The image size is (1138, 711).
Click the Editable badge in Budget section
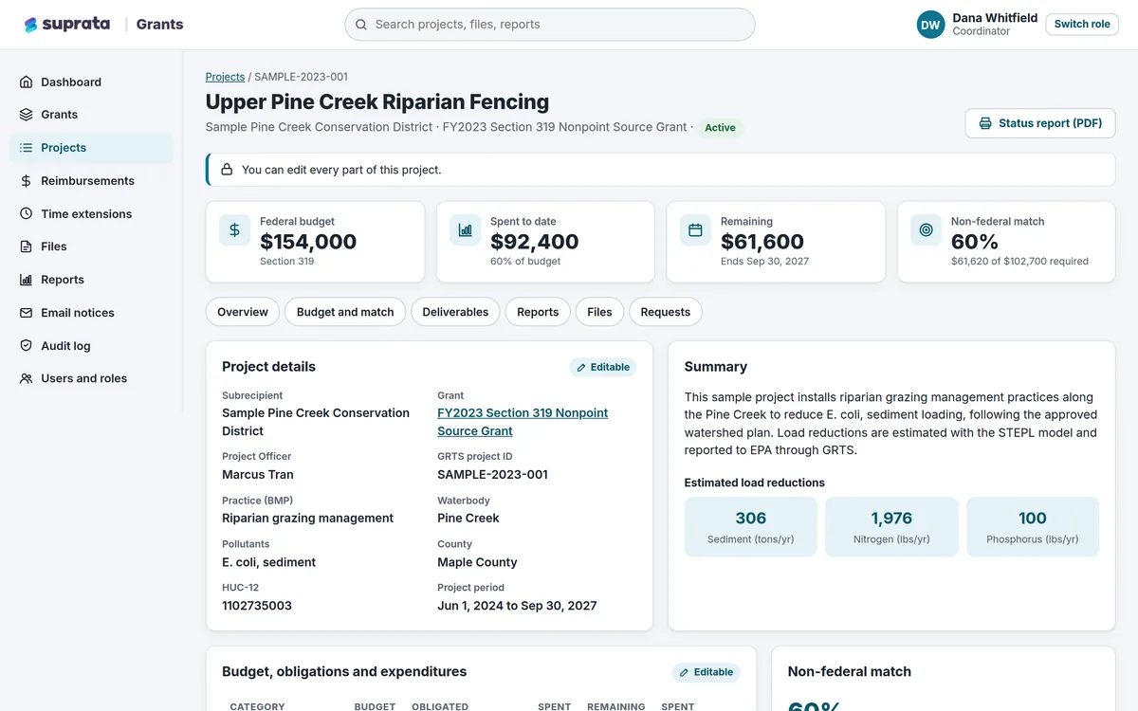[707, 672]
